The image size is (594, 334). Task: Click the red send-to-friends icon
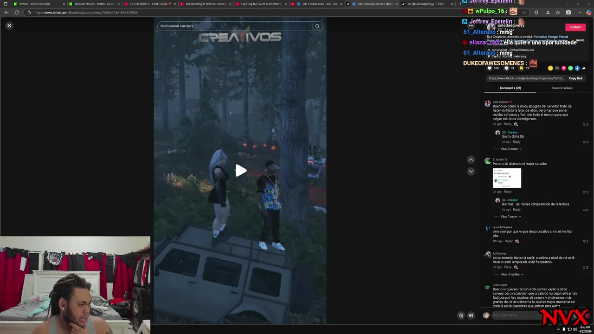click(564, 68)
